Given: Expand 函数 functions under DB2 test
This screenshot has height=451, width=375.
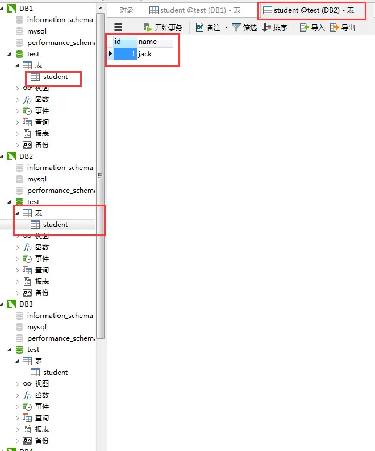Looking at the screenshot, I should 17,247.
